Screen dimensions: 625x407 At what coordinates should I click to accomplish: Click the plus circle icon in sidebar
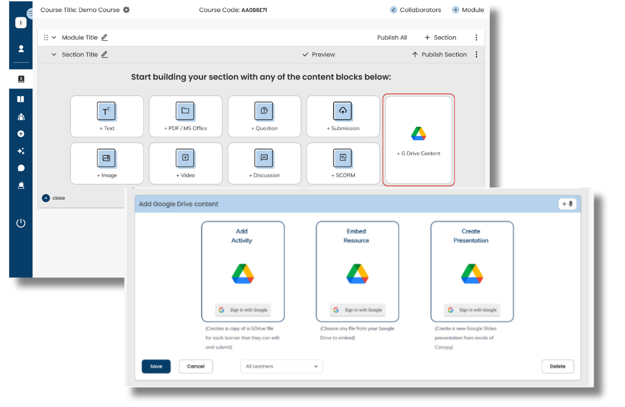[21, 134]
